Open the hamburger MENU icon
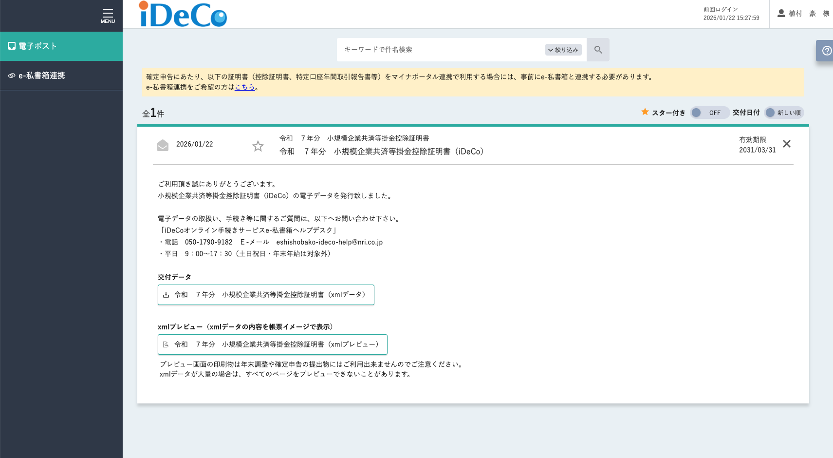833x458 pixels. 108,15
